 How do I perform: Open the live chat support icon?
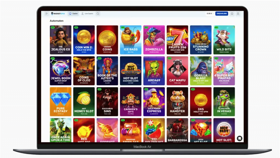point(240,138)
